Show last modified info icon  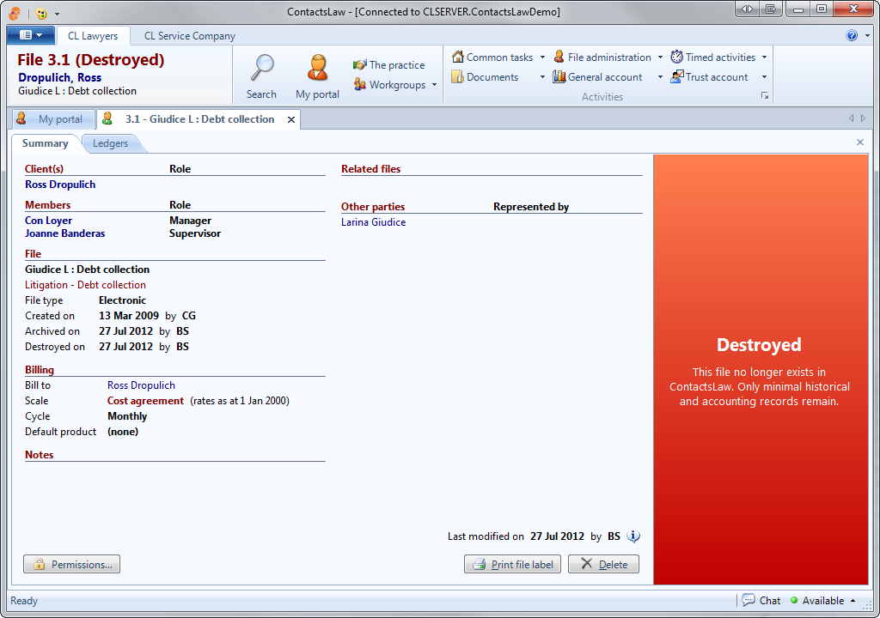pyautogui.click(x=633, y=536)
